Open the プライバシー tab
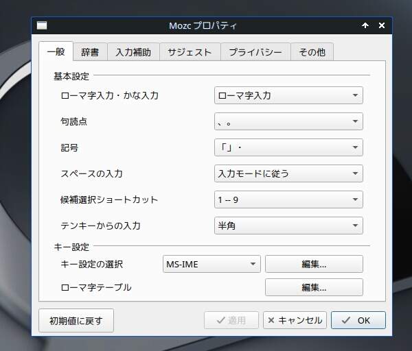This screenshot has width=412, height=351. pos(255,52)
